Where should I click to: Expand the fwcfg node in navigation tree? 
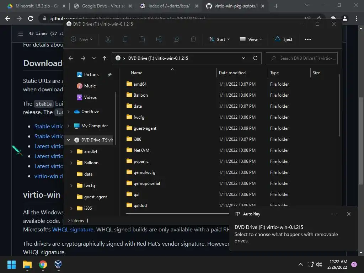pos(71,186)
